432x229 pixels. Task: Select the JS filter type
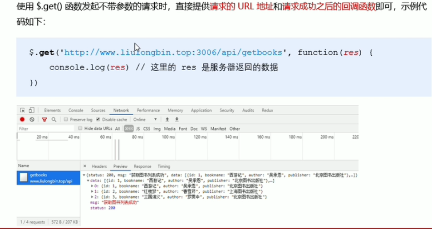[138, 129]
